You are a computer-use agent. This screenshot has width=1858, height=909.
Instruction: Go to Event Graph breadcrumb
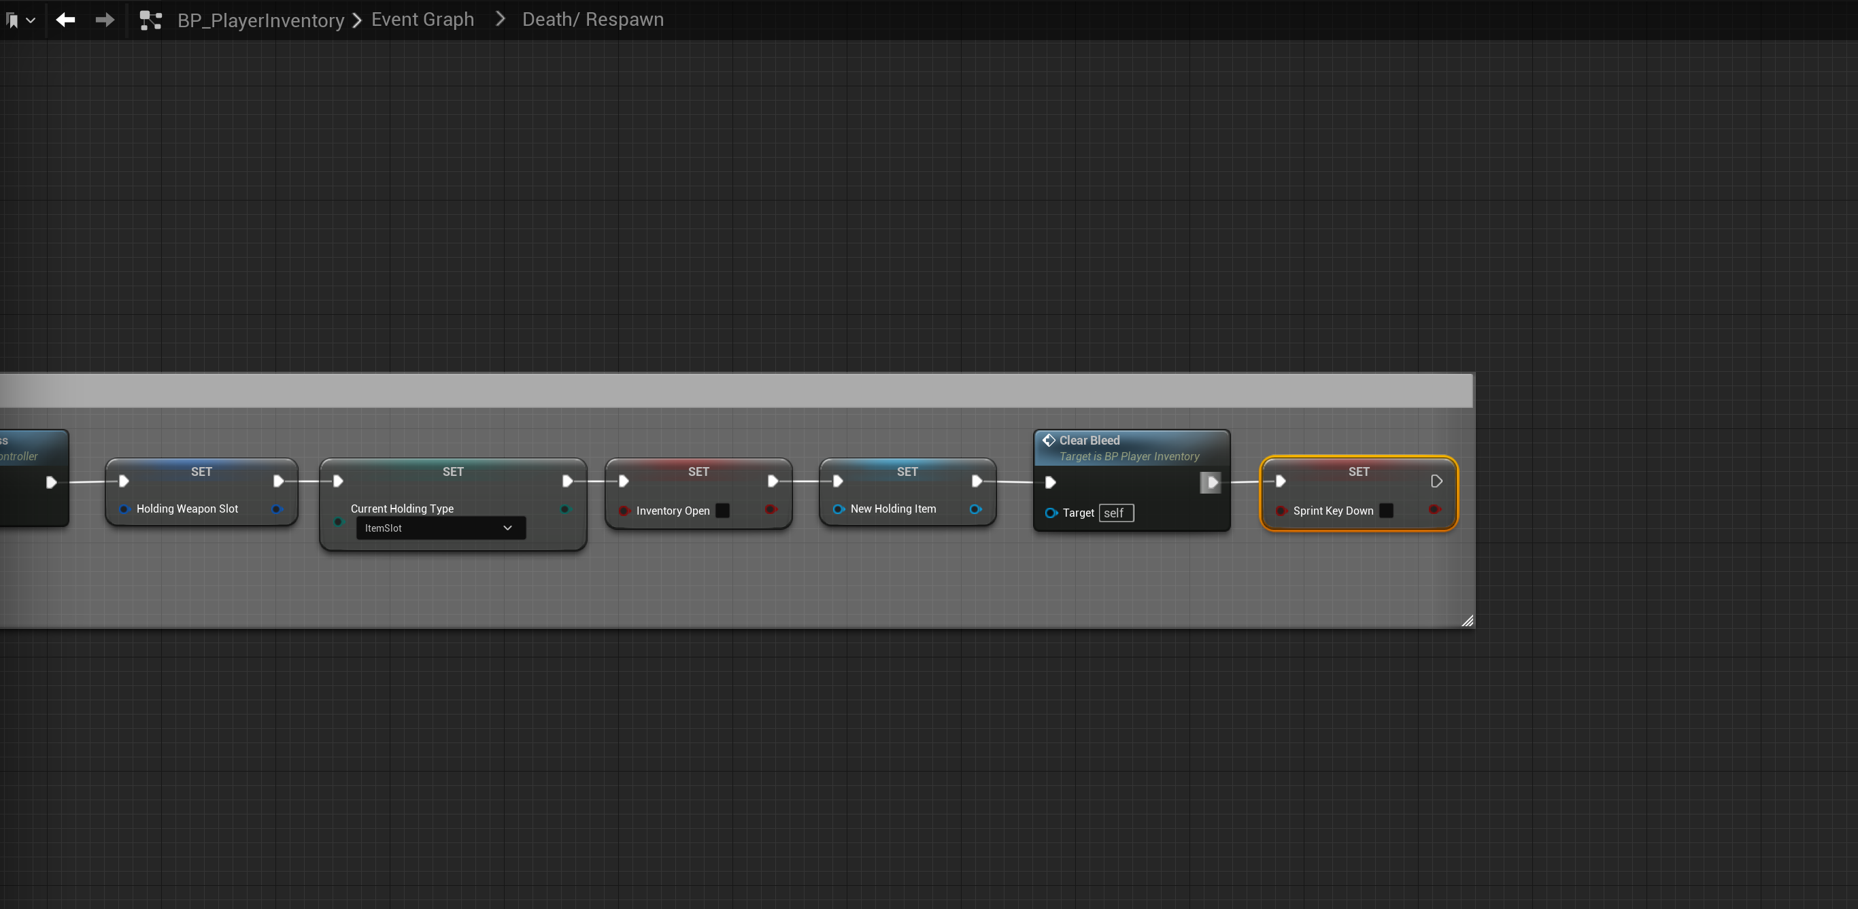tap(422, 20)
